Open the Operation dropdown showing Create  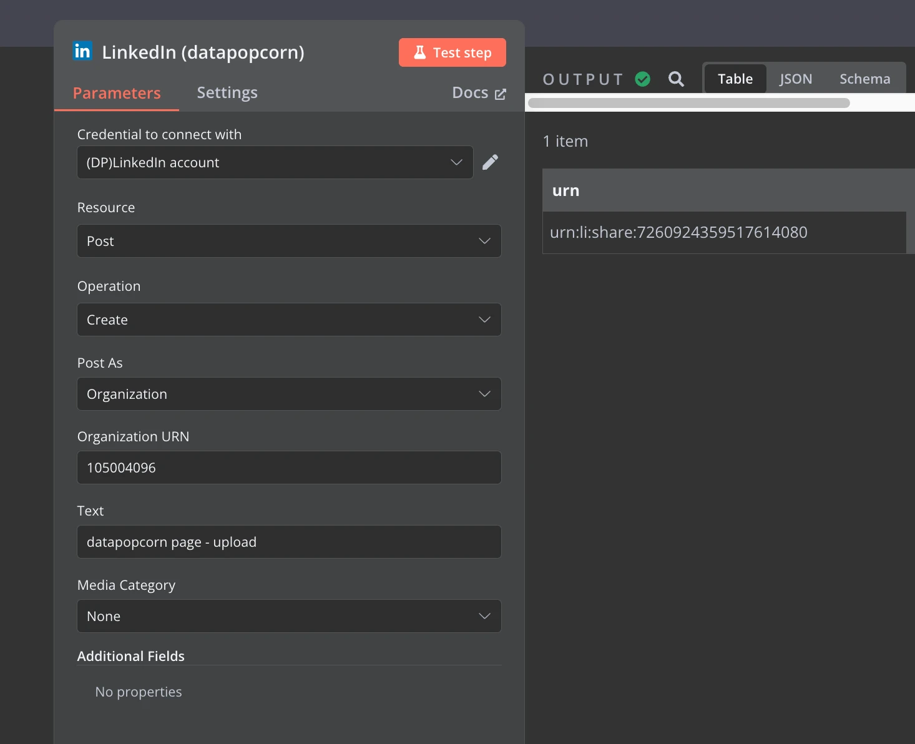(x=289, y=320)
